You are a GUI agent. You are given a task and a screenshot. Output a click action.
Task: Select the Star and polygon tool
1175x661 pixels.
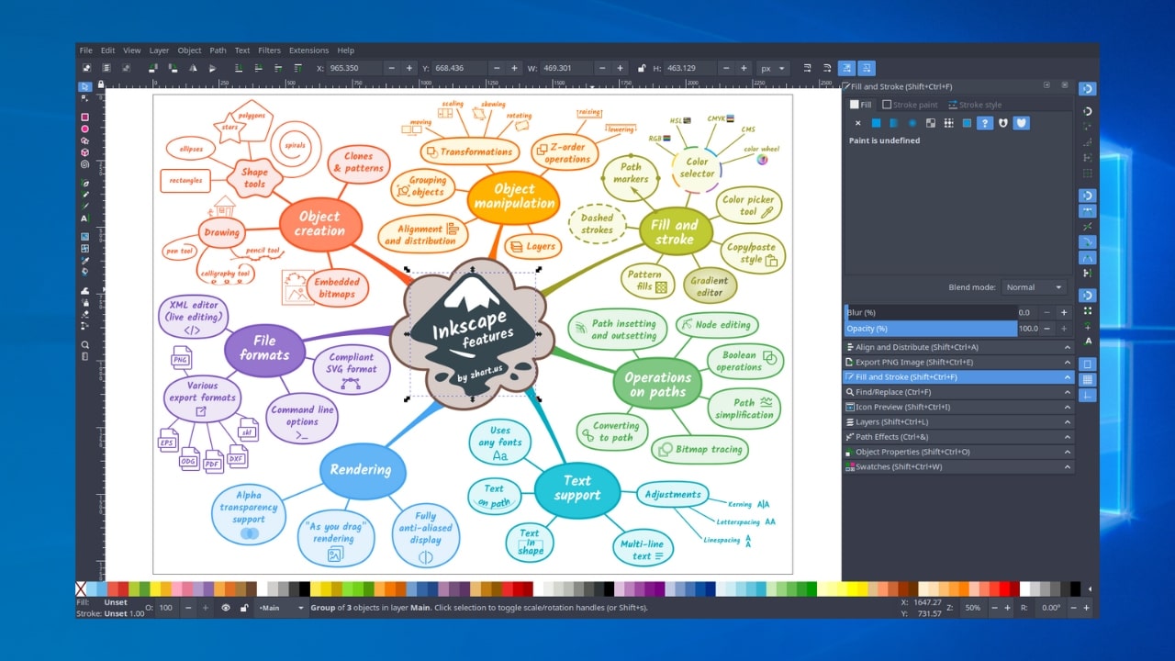click(85, 141)
